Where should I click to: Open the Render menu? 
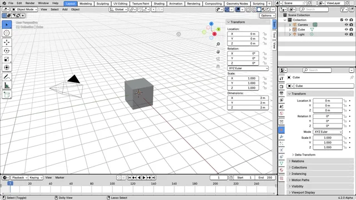(30, 3)
